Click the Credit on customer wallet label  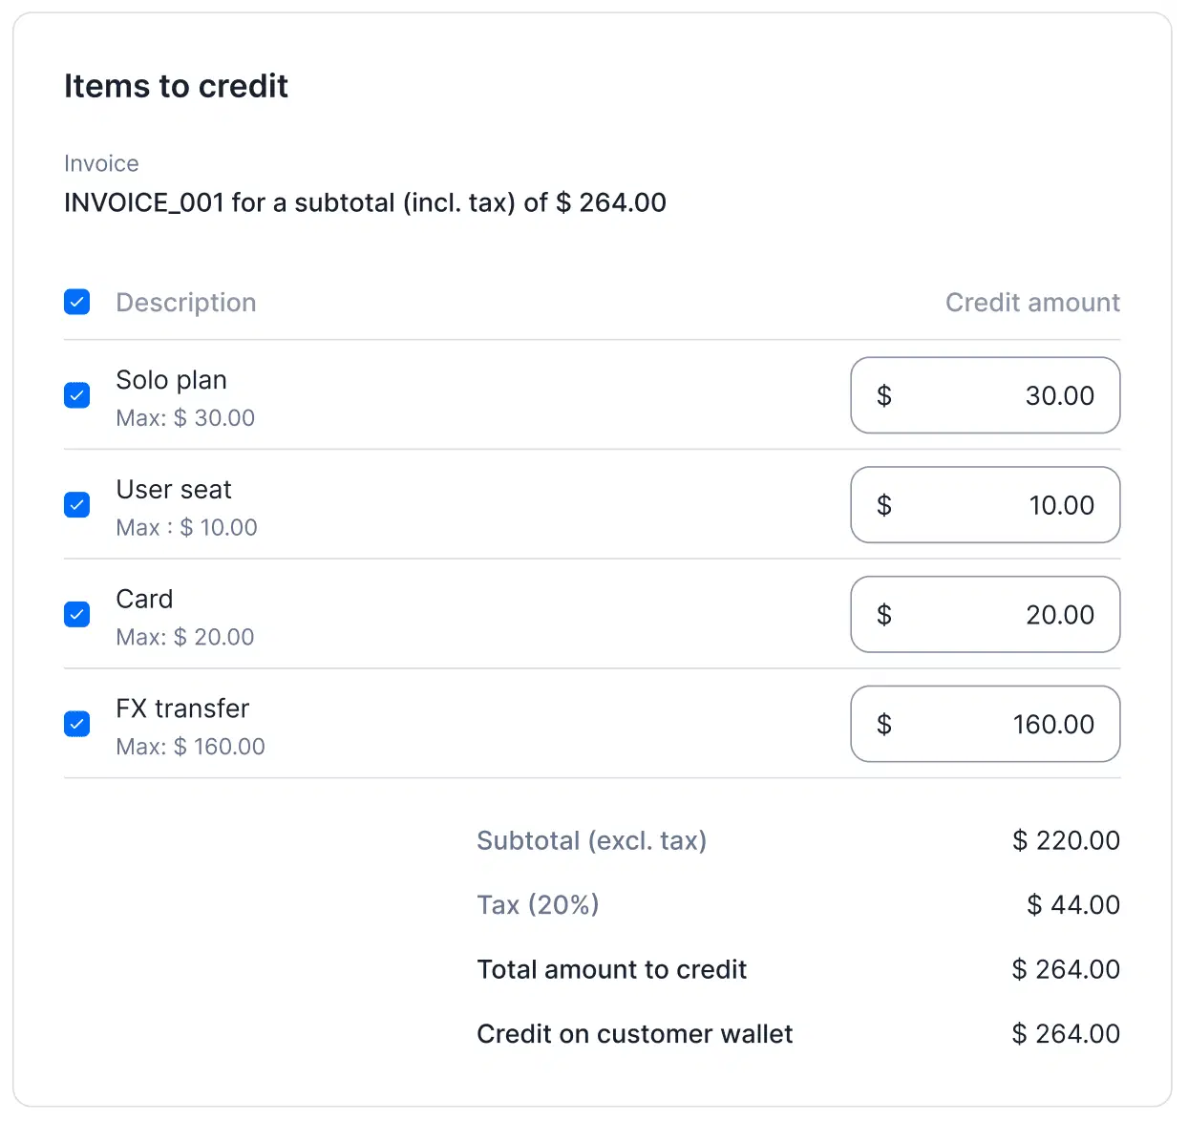(x=634, y=1034)
